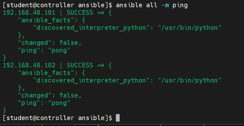This screenshot has height=126, width=244.
Task: Click the bottom [student@controller ansible]$ prompt
Action: pyautogui.click(x=57, y=118)
